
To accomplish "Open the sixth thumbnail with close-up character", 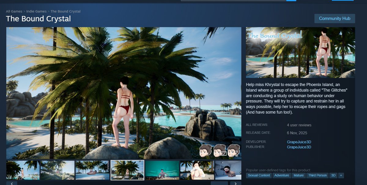I will pyautogui.click(x=197, y=170).
